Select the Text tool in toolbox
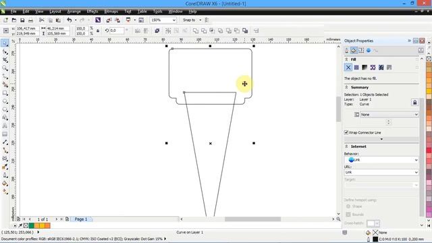Screen dimensions: 432x243 pyautogui.click(x=5, y=126)
